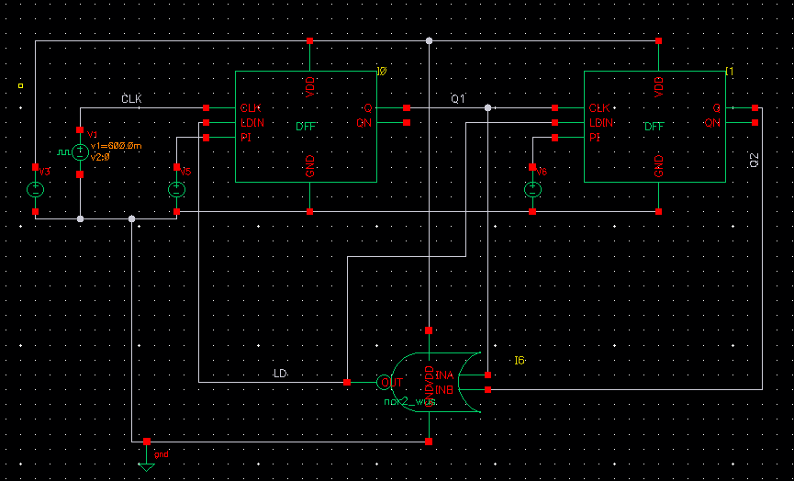Select the CLK wire label near V1
Screen dimensions: 794x481
131,99
